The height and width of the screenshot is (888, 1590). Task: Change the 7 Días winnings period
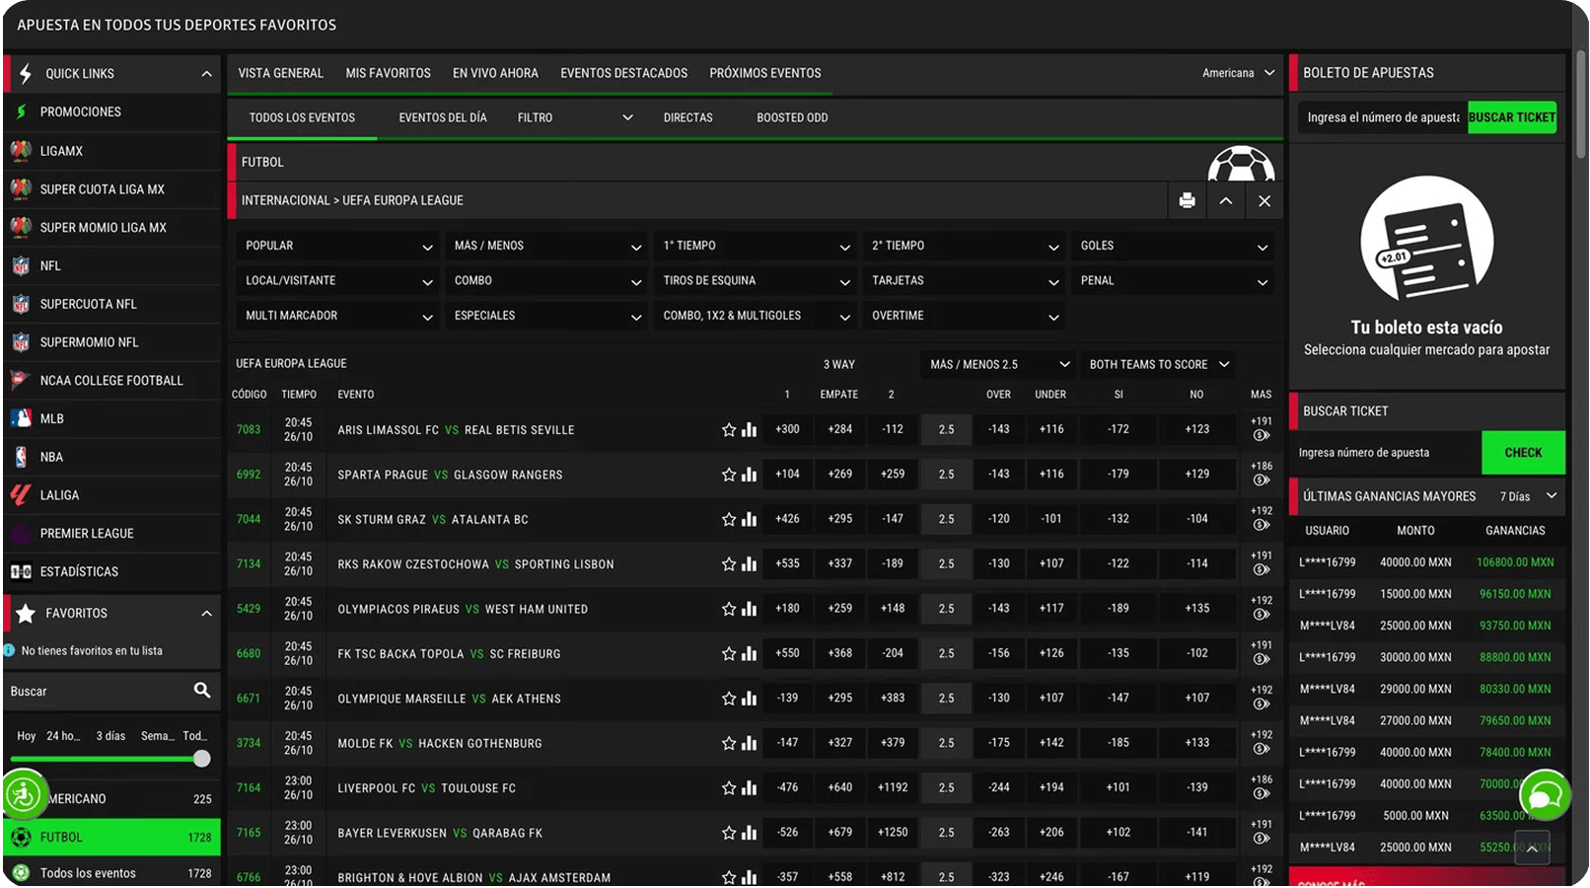1528,496
